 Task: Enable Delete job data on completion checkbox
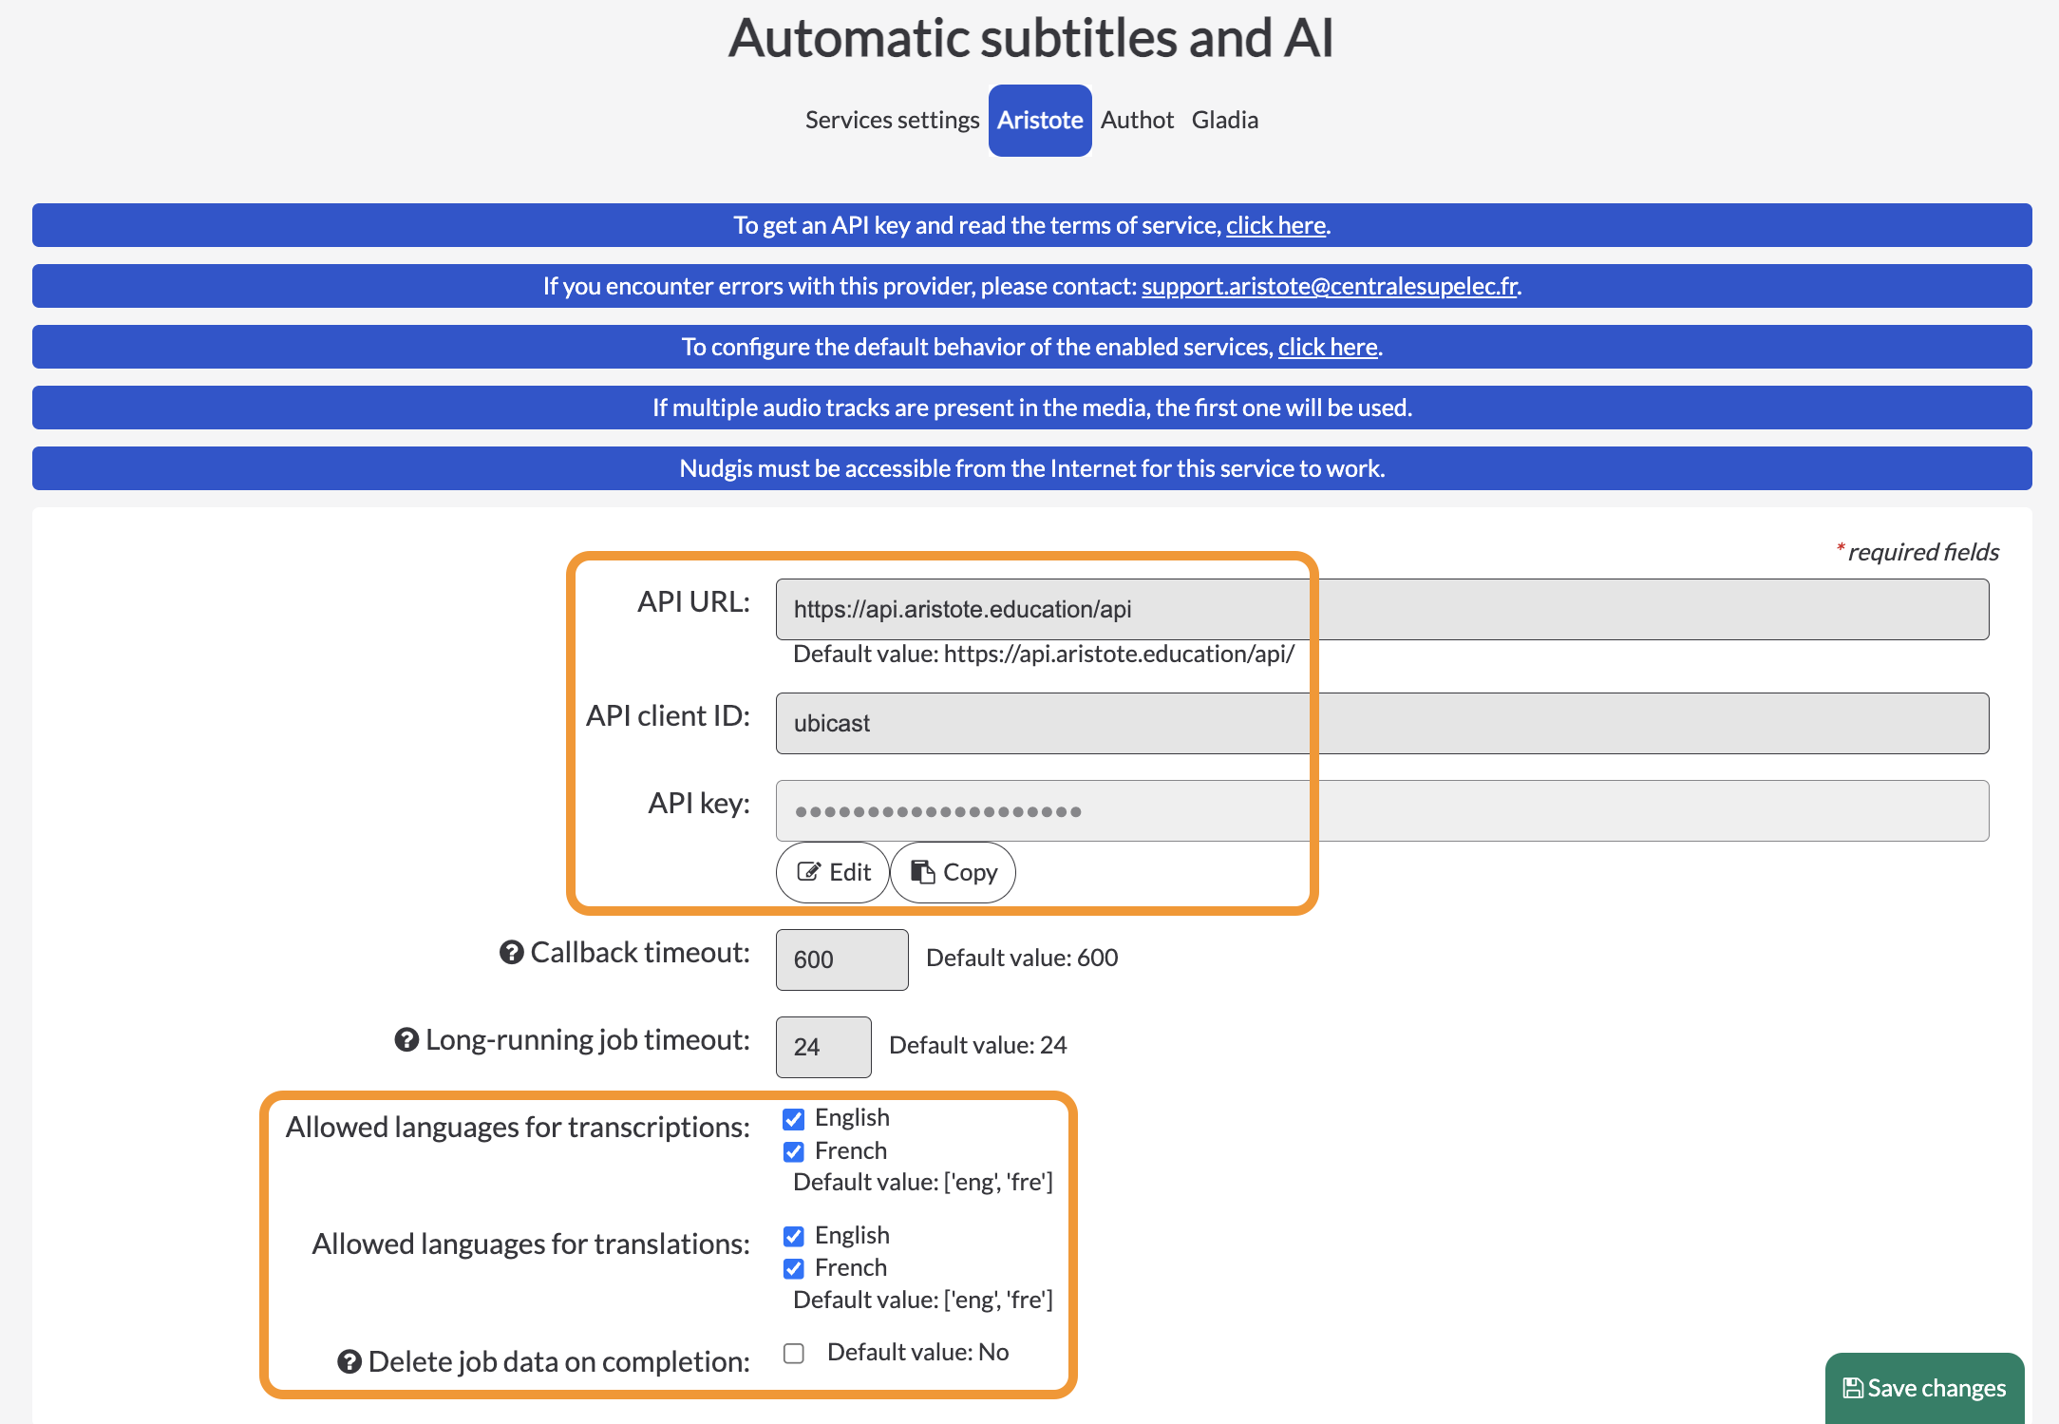click(794, 1353)
